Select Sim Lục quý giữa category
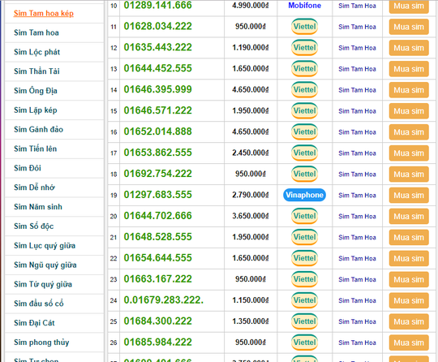Image resolution: width=438 pixels, height=362 pixels. coord(45,246)
